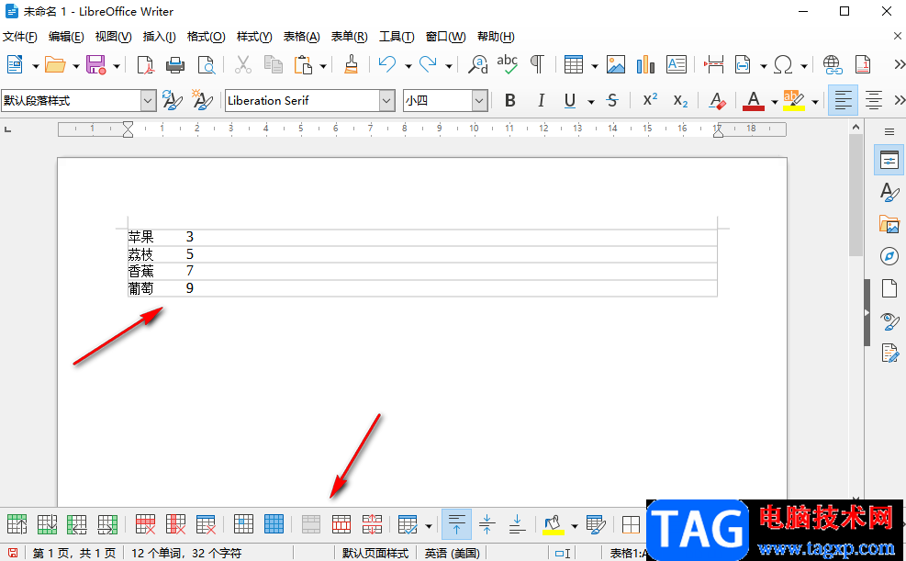
Task: Toggle formatting marks pilcrow
Action: [x=537, y=64]
